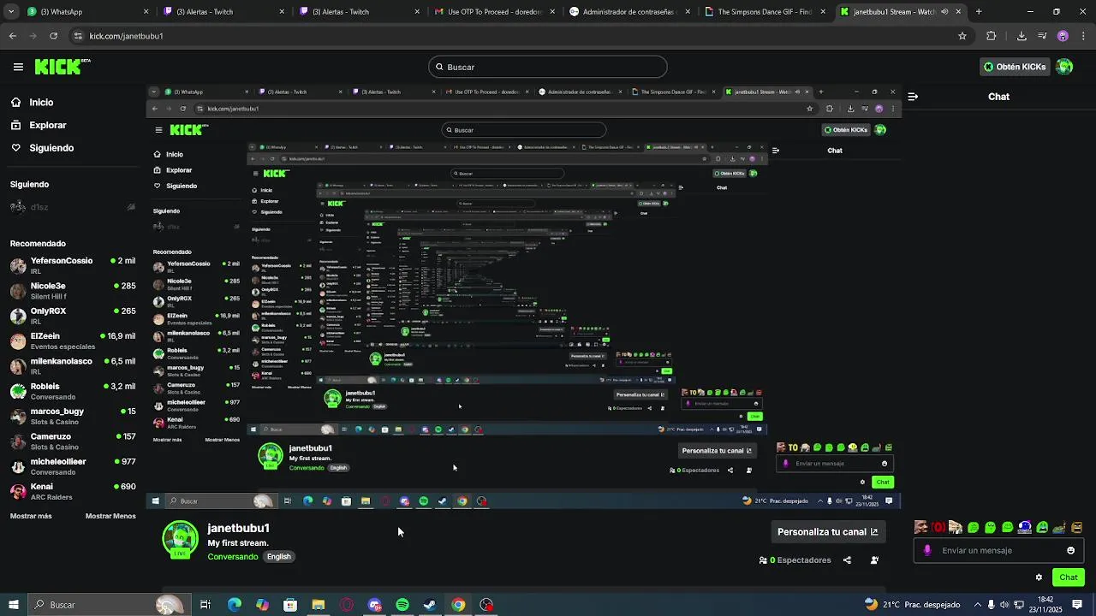
Task: Open the Windows notification center
Action: pyautogui.click(x=1077, y=605)
